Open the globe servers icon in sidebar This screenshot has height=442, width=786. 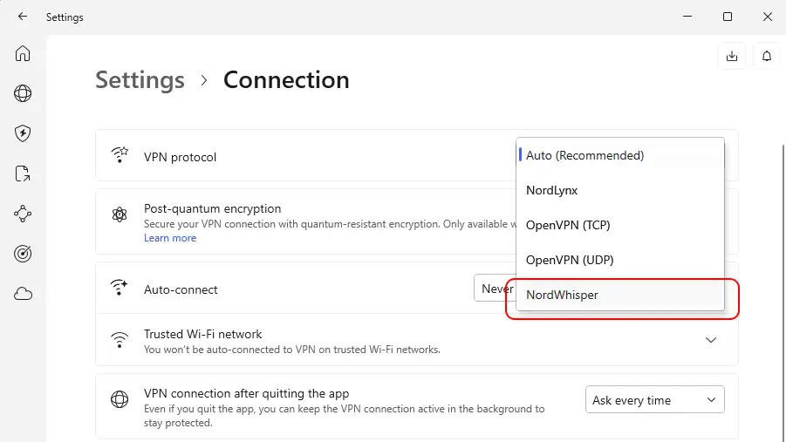point(23,93)
